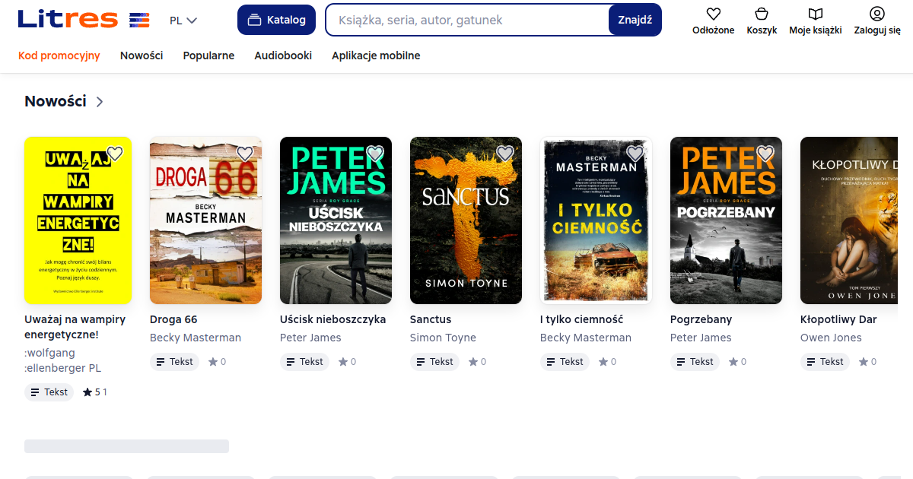
Task: Click the Tekst badge under Uścisk nieboszczyka
Action: [305, 362]
